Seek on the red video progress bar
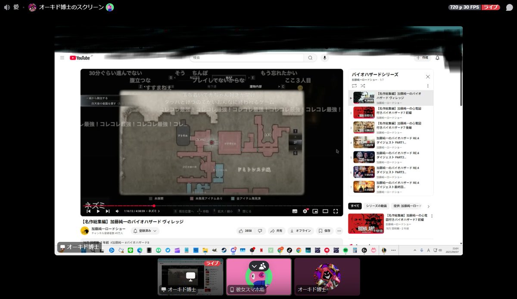Screen dimensions: 517x299 click(211, 206)
